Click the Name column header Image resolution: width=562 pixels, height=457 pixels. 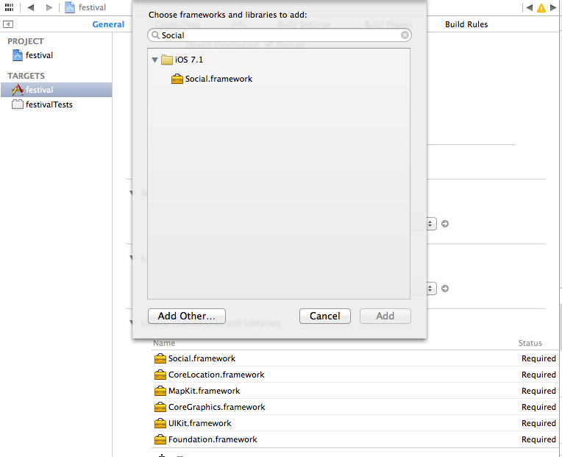[x=164, y=343]
